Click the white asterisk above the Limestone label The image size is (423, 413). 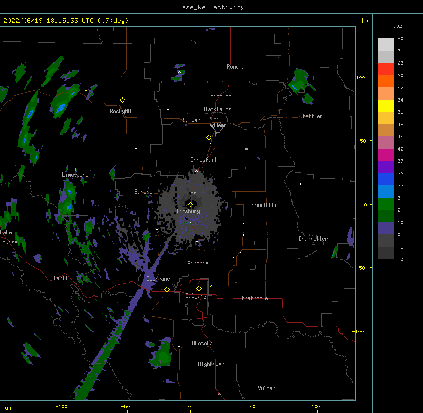(x=75, y=170)
